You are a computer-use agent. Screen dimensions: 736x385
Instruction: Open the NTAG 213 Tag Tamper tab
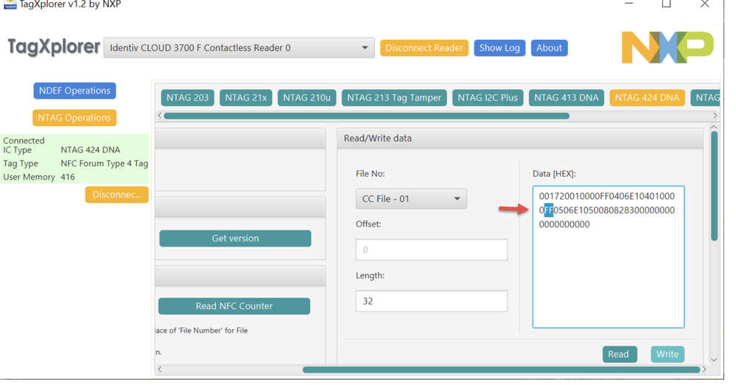[394, 98]
